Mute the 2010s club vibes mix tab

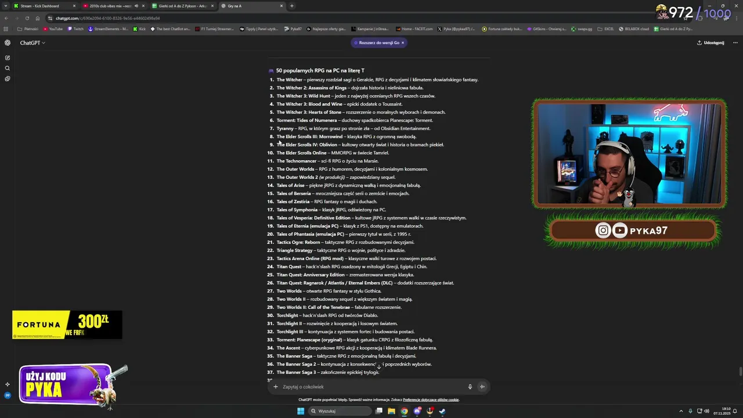click(136, 6)
